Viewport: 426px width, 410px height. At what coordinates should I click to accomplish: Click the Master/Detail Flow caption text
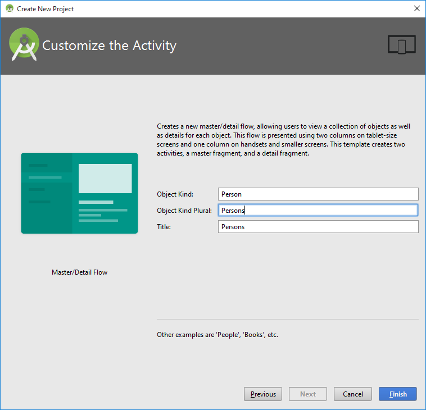click(79, 272)
